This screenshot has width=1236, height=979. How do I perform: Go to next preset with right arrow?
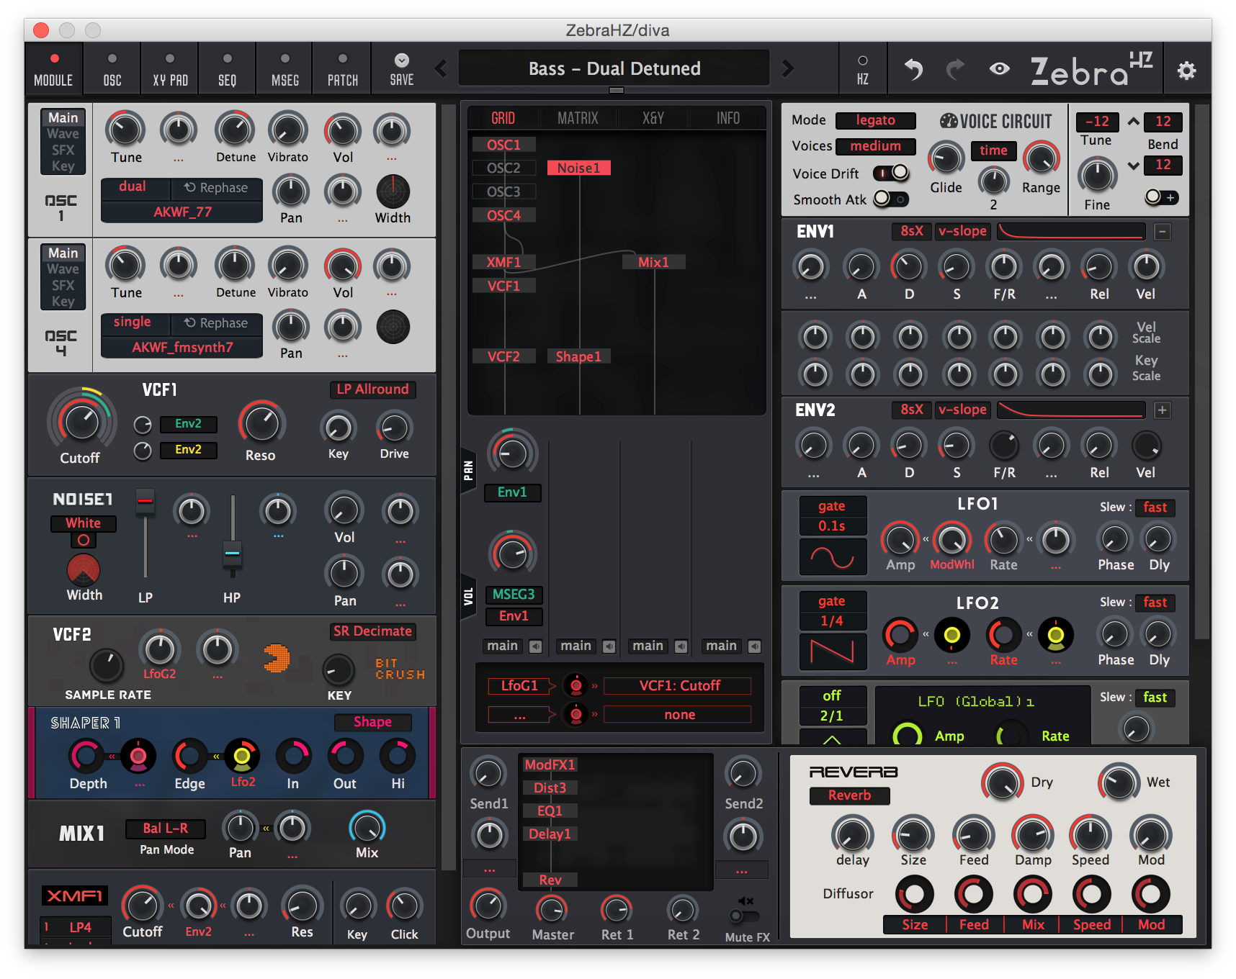(788, 68)
